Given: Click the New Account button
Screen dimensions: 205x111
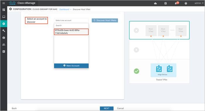Looking at the screenshot, I should click(71, 66).
